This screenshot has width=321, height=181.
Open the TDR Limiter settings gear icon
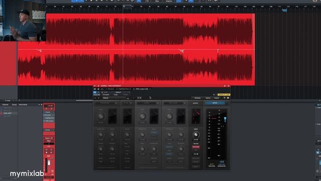pos(228,98)
